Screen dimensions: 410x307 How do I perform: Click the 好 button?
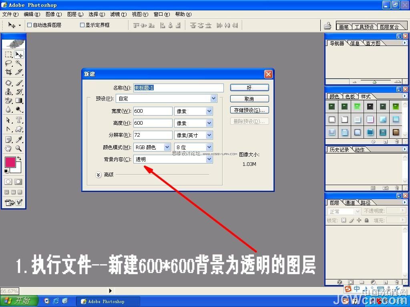[249, 88]
